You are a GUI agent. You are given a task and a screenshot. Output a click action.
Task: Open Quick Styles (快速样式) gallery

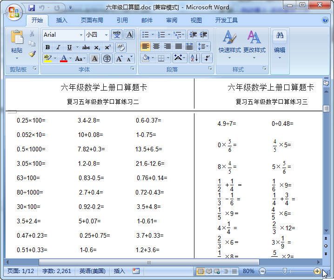click(230, 44)
